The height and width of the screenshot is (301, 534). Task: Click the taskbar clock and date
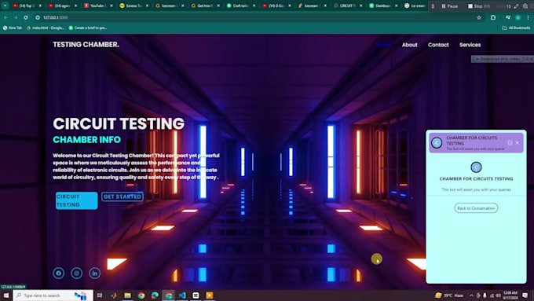click(510, 295)
